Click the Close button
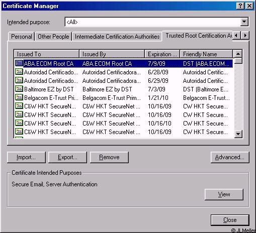 click(x=230, y=220)
